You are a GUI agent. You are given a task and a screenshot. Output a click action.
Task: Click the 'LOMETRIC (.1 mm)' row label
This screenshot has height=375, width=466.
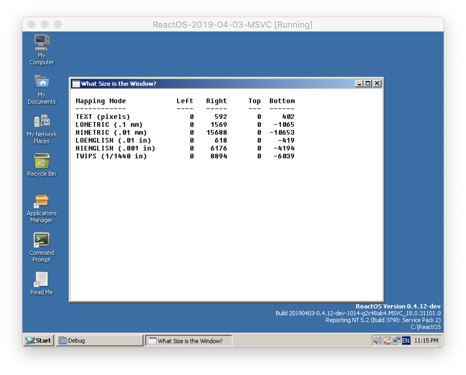pyautogui.click(x=109, y=125)
